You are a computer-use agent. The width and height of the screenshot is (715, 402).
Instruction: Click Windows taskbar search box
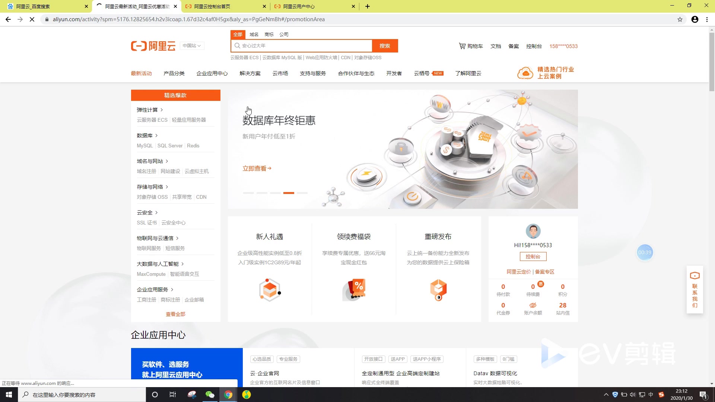point(82,395)
